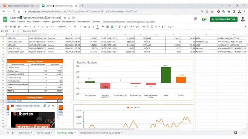This screenshot has height=139, width=248.
Task: Click the Настройки Доступа share button
Action: pyautogui.click(x=224, y=19)
